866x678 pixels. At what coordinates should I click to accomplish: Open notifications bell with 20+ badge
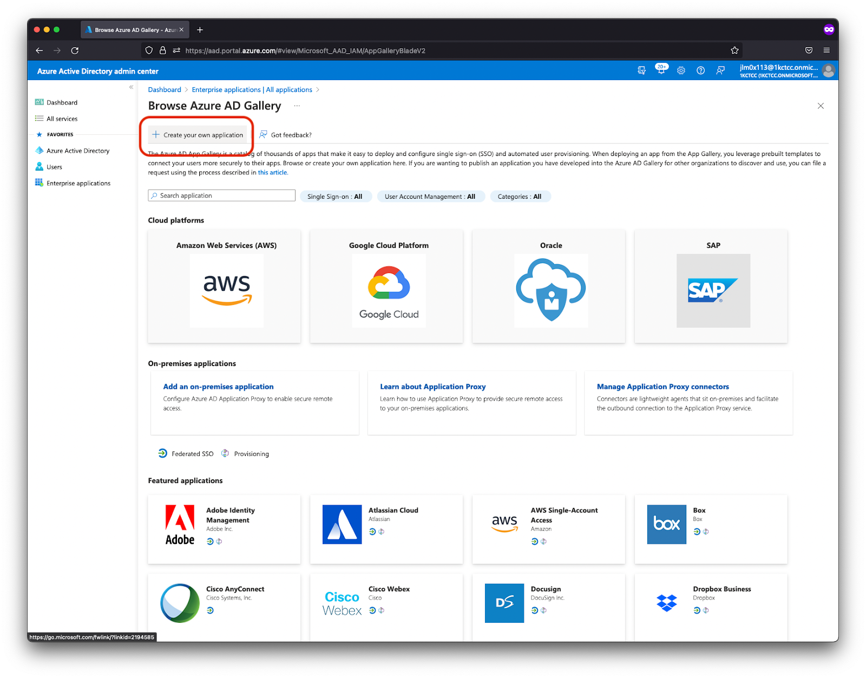click(x=661, y=69)
